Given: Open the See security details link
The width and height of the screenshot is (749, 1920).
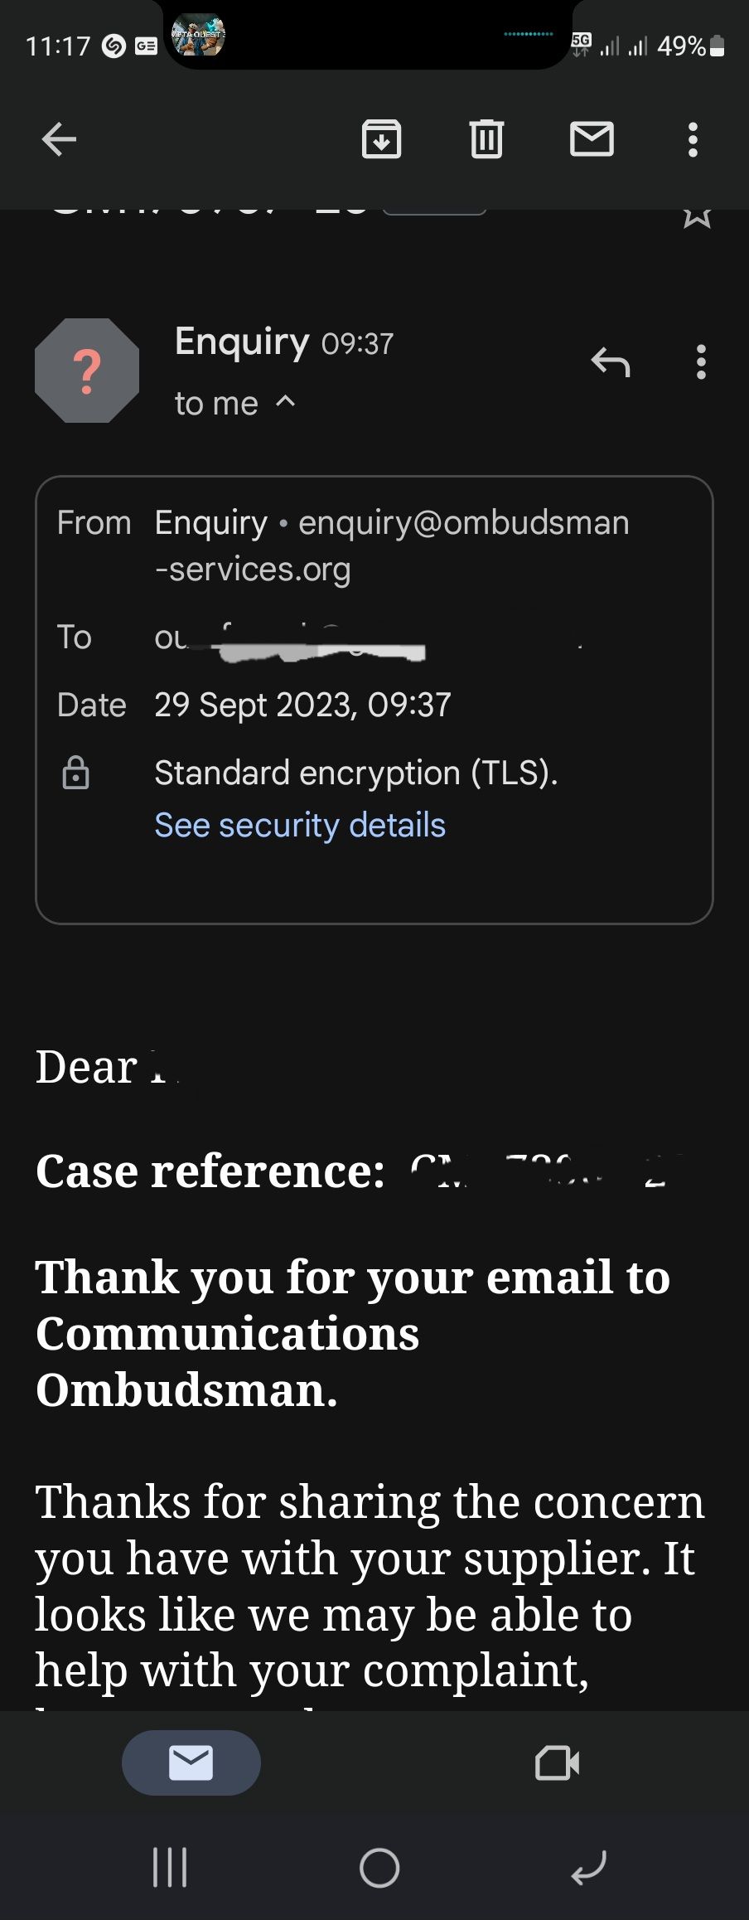Looking at the screenshot, I should [x=300, y=826].
